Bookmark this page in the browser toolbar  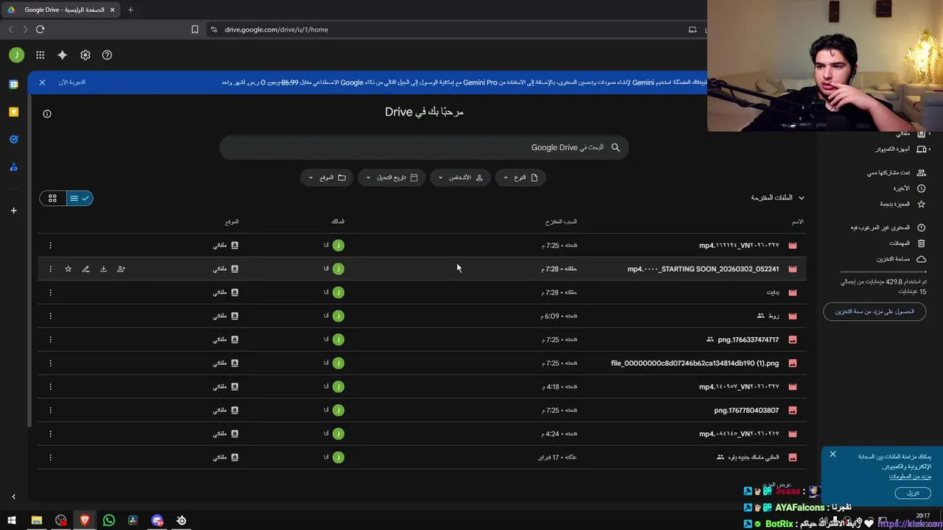(194, 29)
